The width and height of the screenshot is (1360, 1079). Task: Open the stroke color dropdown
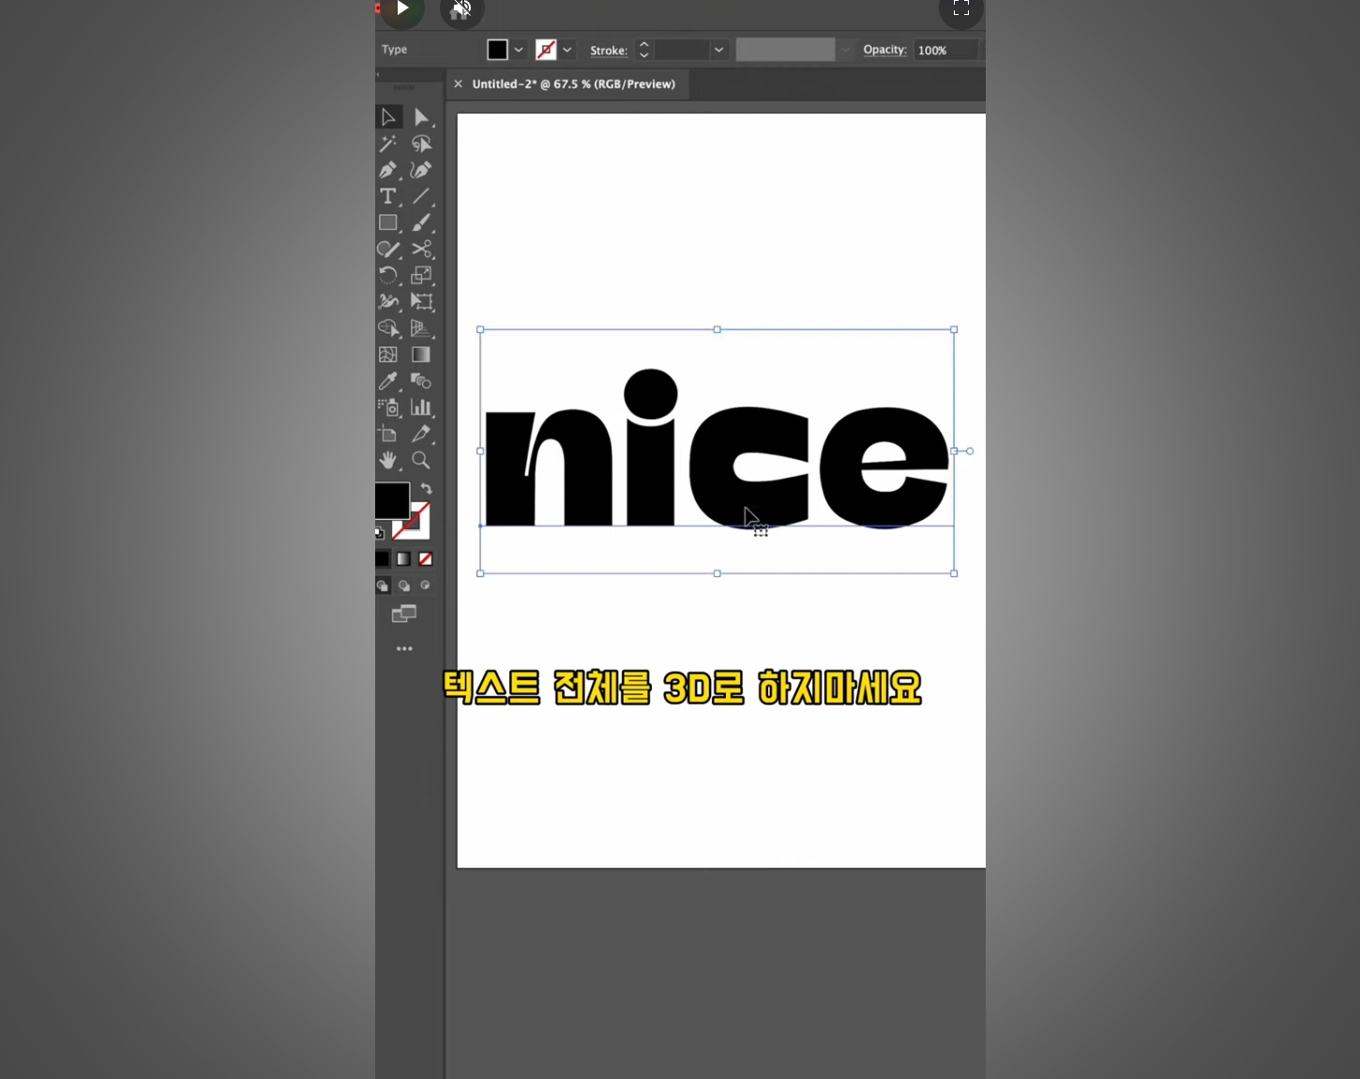click(567, 51)
